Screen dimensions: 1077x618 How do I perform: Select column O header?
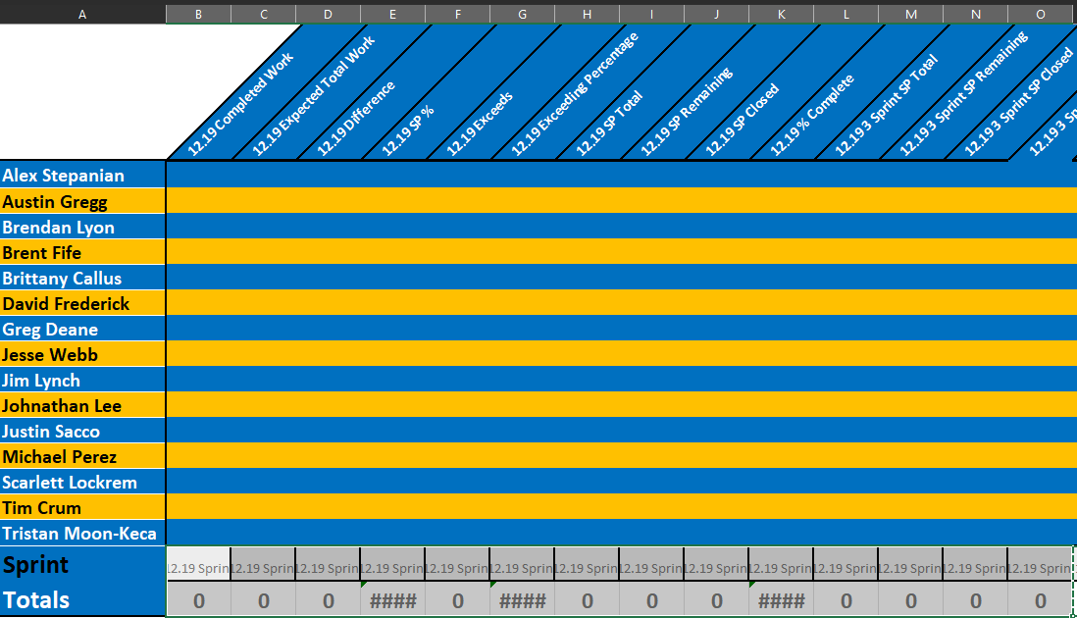coord(1040,14)
